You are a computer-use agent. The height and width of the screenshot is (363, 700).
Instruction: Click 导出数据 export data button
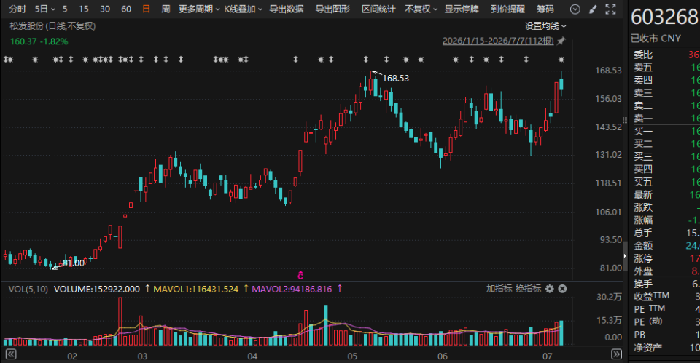point(286,9)
